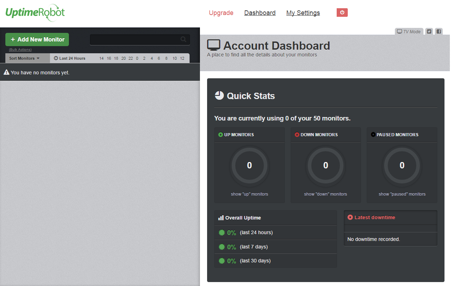Click the monitor search input field

tap(140, 39)
